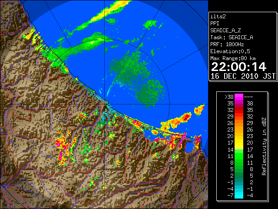This screenshot has width=278, height=209.
Task: Select the orange 26 dBZ legend swatch
Action: 239,123
